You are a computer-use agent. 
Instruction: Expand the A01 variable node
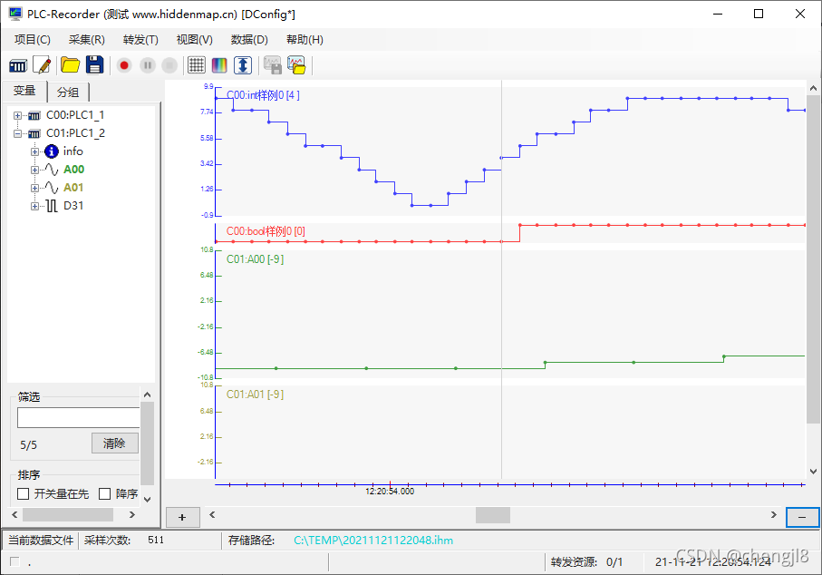34,188
